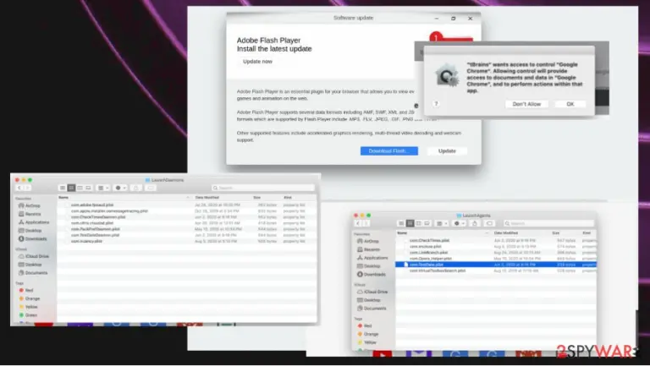
Task: Open the group-by dropdown in the LaunchDaemons toolbar
Action: [102, 188]
